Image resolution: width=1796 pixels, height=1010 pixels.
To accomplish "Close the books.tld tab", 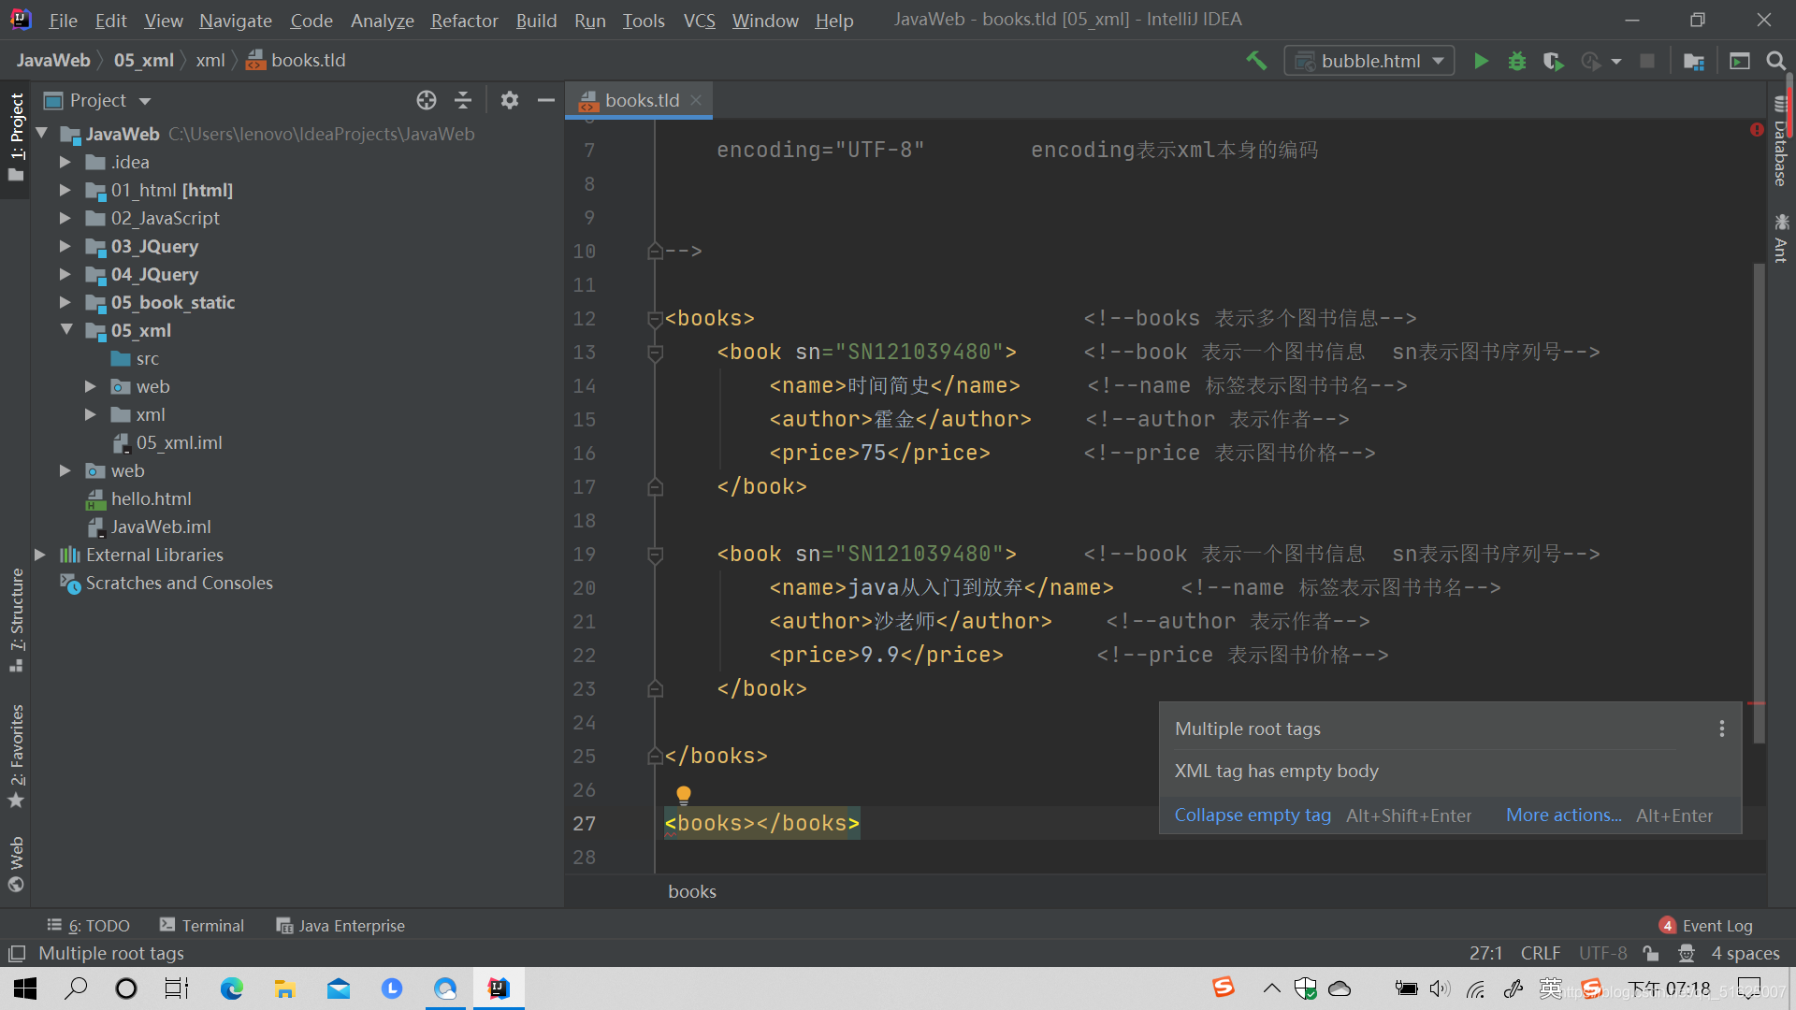I will point(696,100).
